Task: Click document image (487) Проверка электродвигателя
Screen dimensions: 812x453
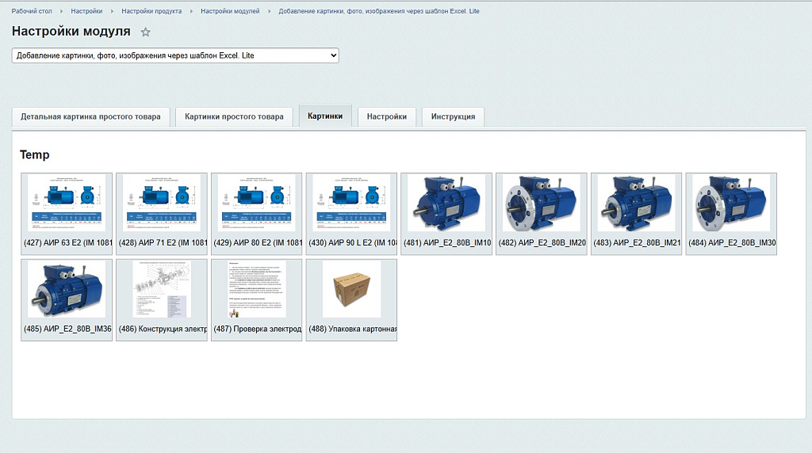Action: pos(257,290)
